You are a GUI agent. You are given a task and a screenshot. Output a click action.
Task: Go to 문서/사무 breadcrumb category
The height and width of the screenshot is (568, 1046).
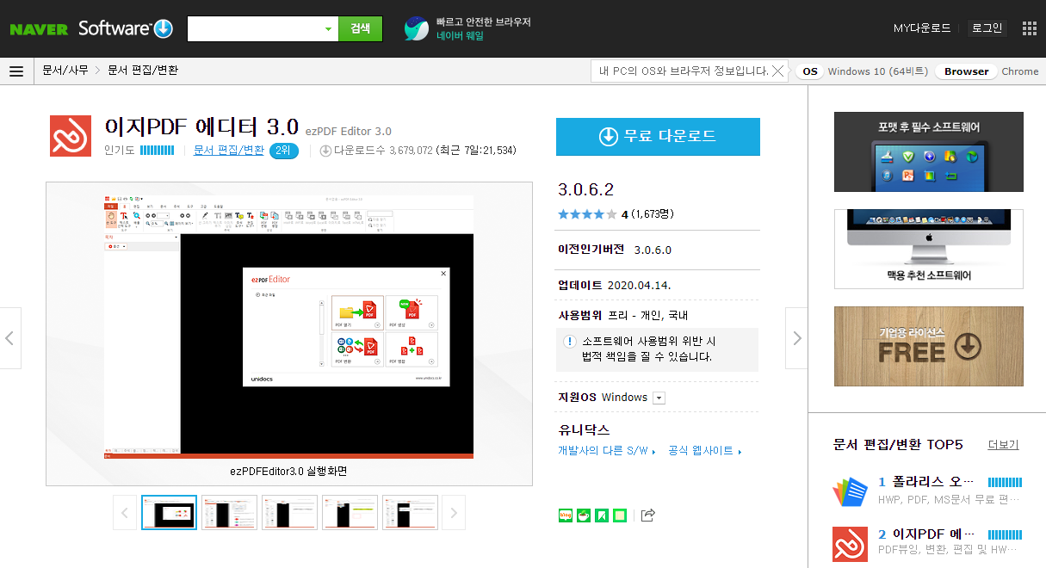(x=65, y=71)
